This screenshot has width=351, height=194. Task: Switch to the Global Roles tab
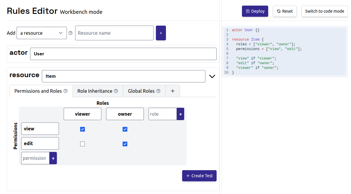click(x=144, y=91)
